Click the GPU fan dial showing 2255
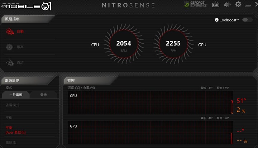Viewport: 258px width, 148px height. point(173,44)
